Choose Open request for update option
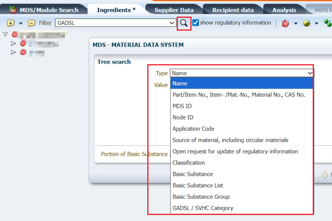The image size is (332, 221). [x=242, y=151]
